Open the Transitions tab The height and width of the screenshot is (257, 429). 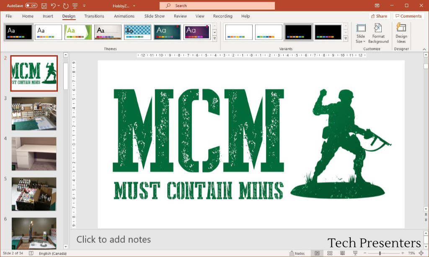coord(94,16)
